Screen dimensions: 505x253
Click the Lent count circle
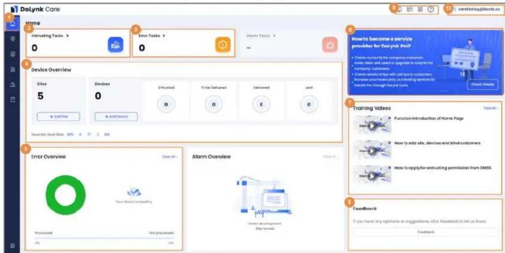click(308, 104)
